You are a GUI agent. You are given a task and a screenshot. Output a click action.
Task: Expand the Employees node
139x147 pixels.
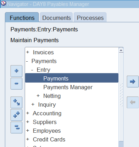[28, 131]
